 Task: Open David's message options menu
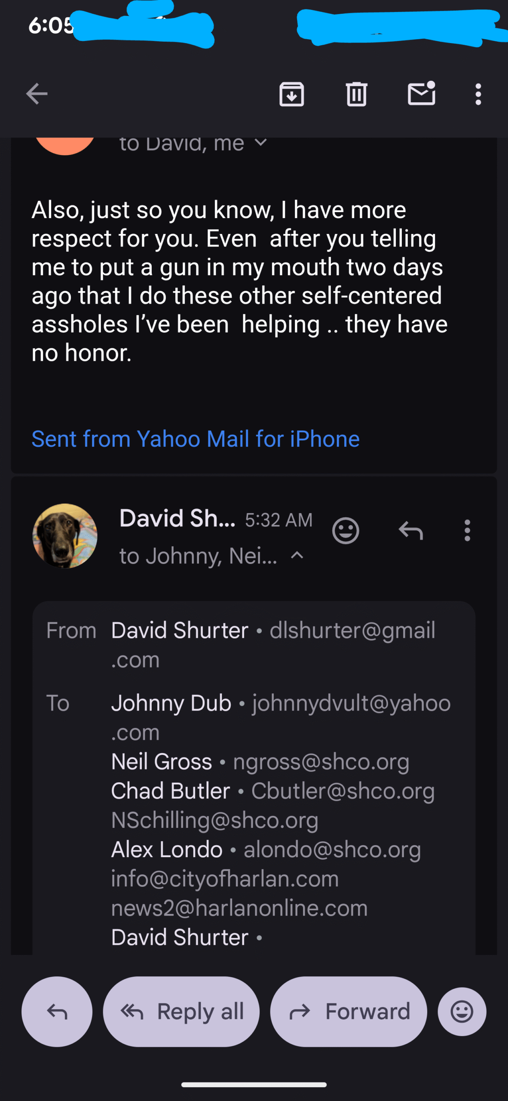point(467,531)
